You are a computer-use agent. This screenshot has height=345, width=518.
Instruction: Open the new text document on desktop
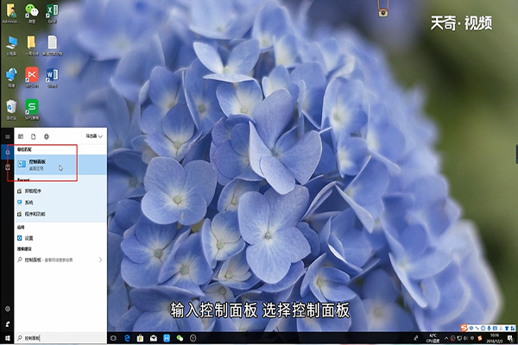[52, 46]
